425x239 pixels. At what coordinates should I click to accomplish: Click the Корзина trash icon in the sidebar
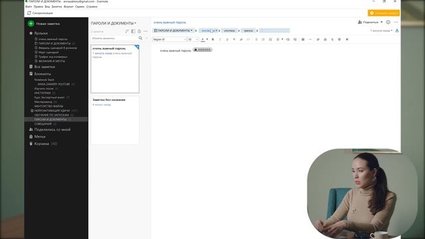[31, 143]
